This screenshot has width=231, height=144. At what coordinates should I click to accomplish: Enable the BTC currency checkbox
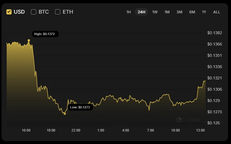(34, 12)
